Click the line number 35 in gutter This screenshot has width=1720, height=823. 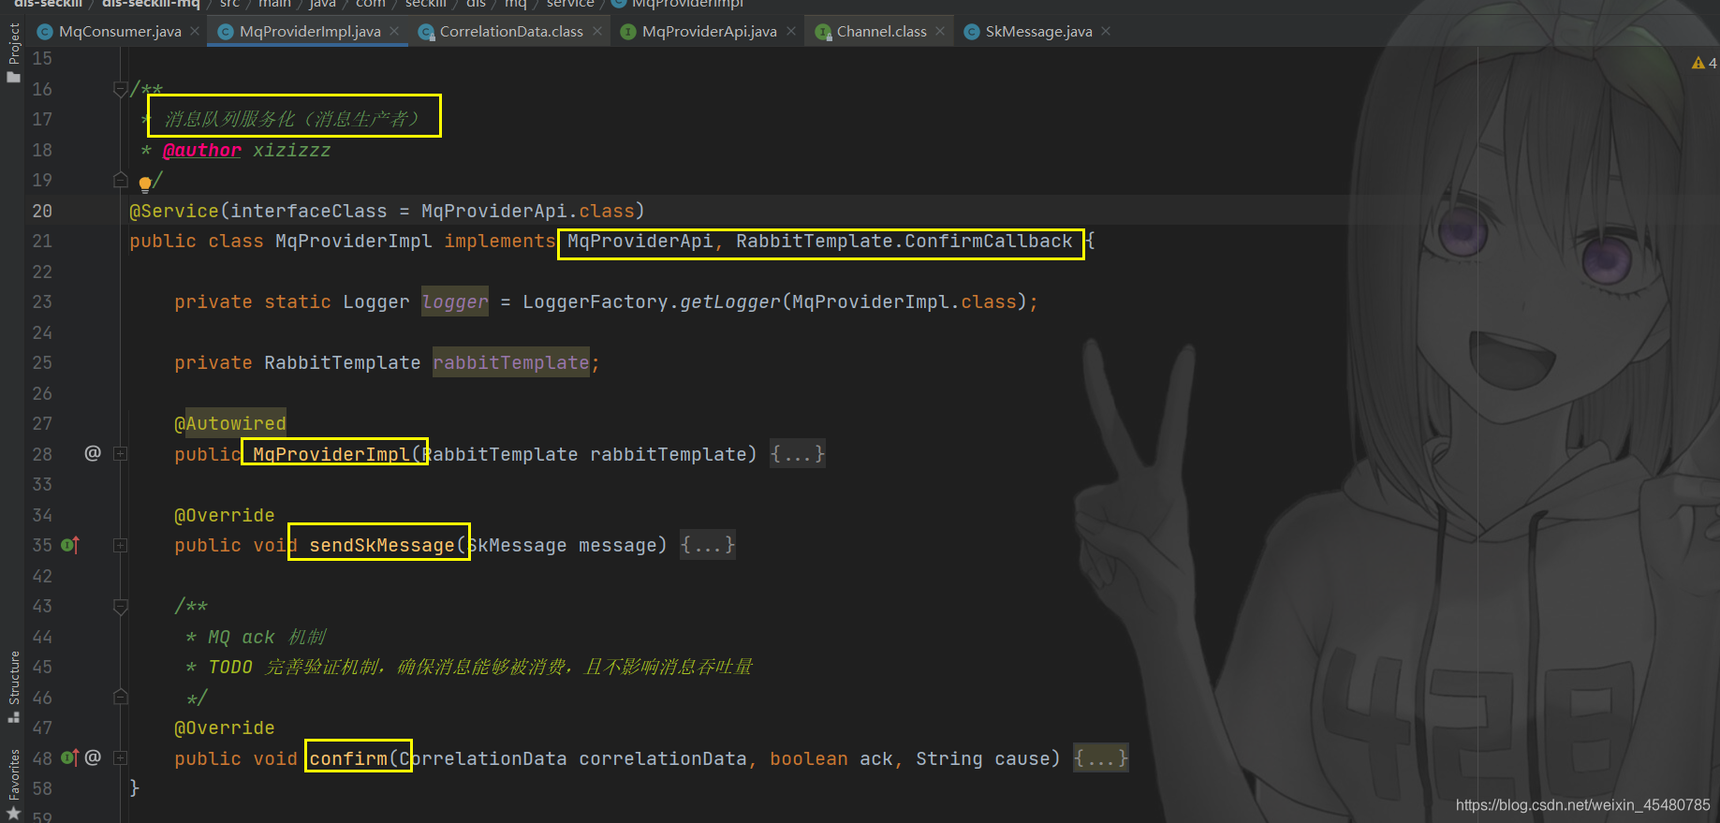click(42, 545)
